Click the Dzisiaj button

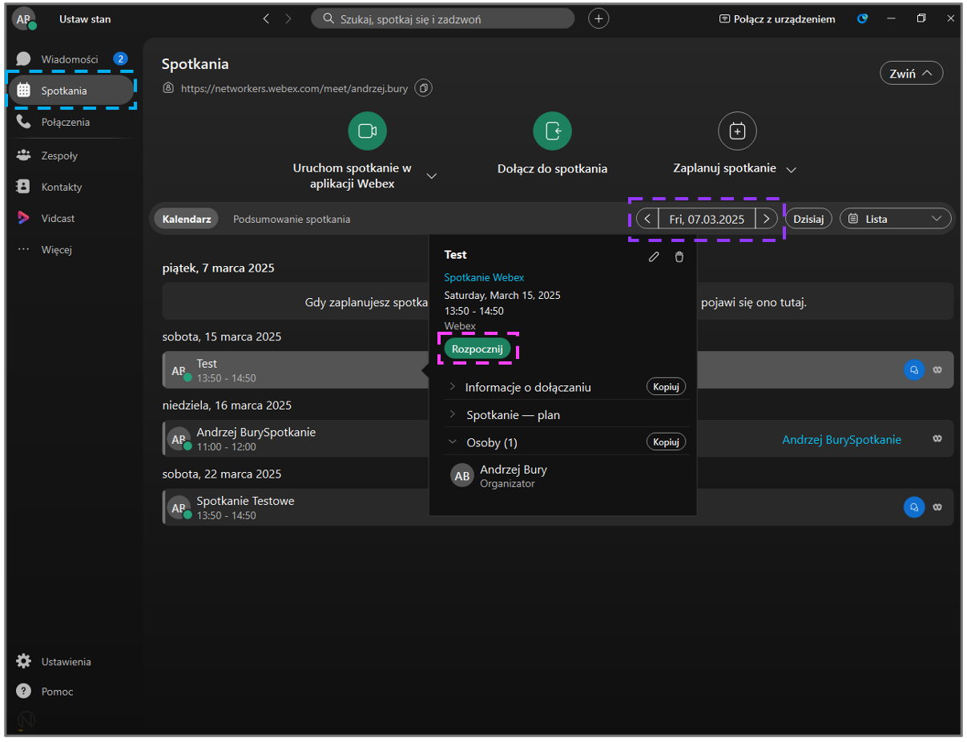(x=808, y=219)
